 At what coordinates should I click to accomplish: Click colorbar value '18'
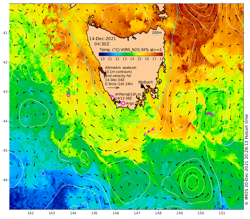(162, 59)
